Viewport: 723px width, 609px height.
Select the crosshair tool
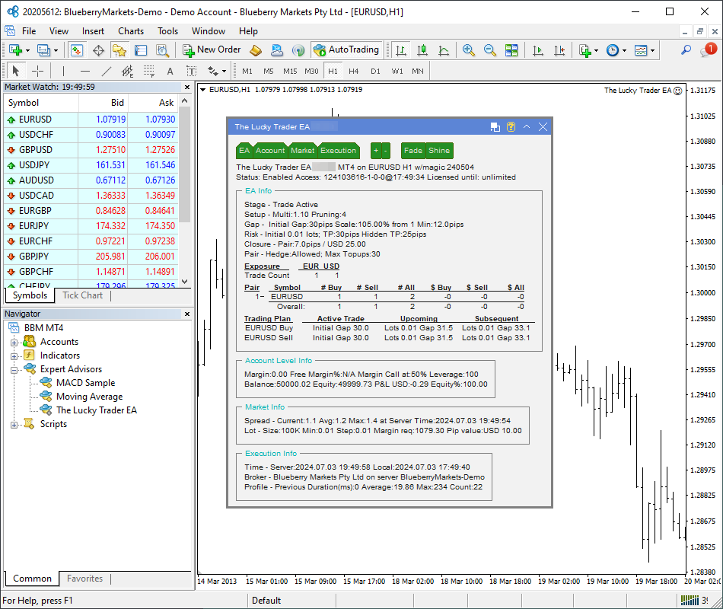pos(37,71)
